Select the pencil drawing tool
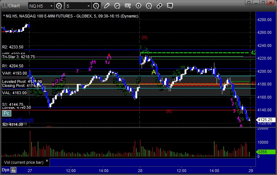 (106, 6)
